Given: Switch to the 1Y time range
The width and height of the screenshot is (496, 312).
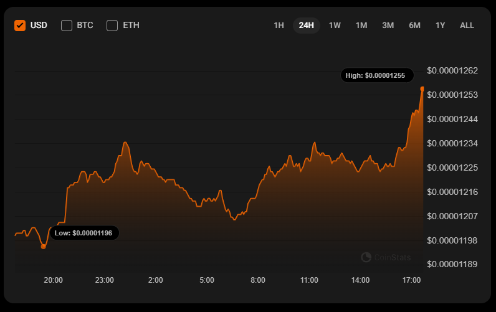Looking at the screenshot, I should (440, 26).
